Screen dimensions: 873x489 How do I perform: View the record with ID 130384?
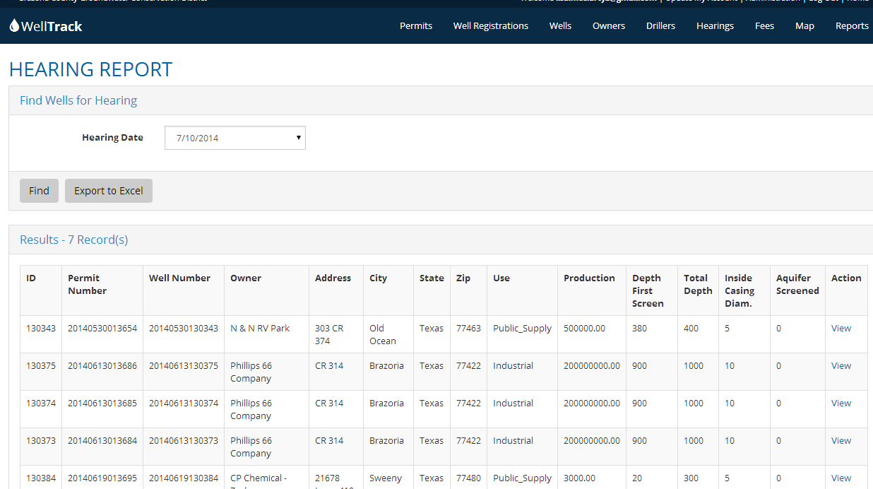841,478
